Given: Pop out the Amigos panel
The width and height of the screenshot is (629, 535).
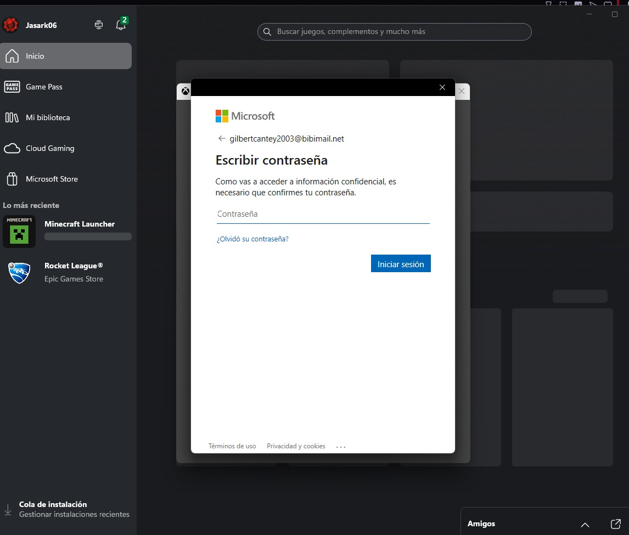Looking at the screenshot, I should 615,524.
